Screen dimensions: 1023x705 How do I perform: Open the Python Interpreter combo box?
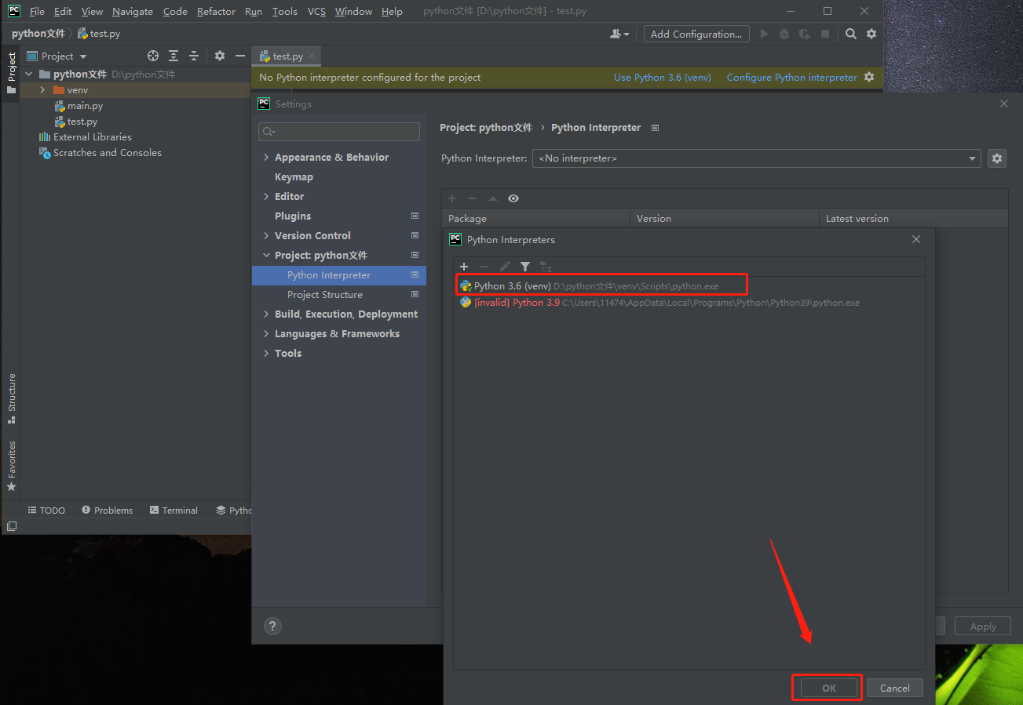click(757, 158)
